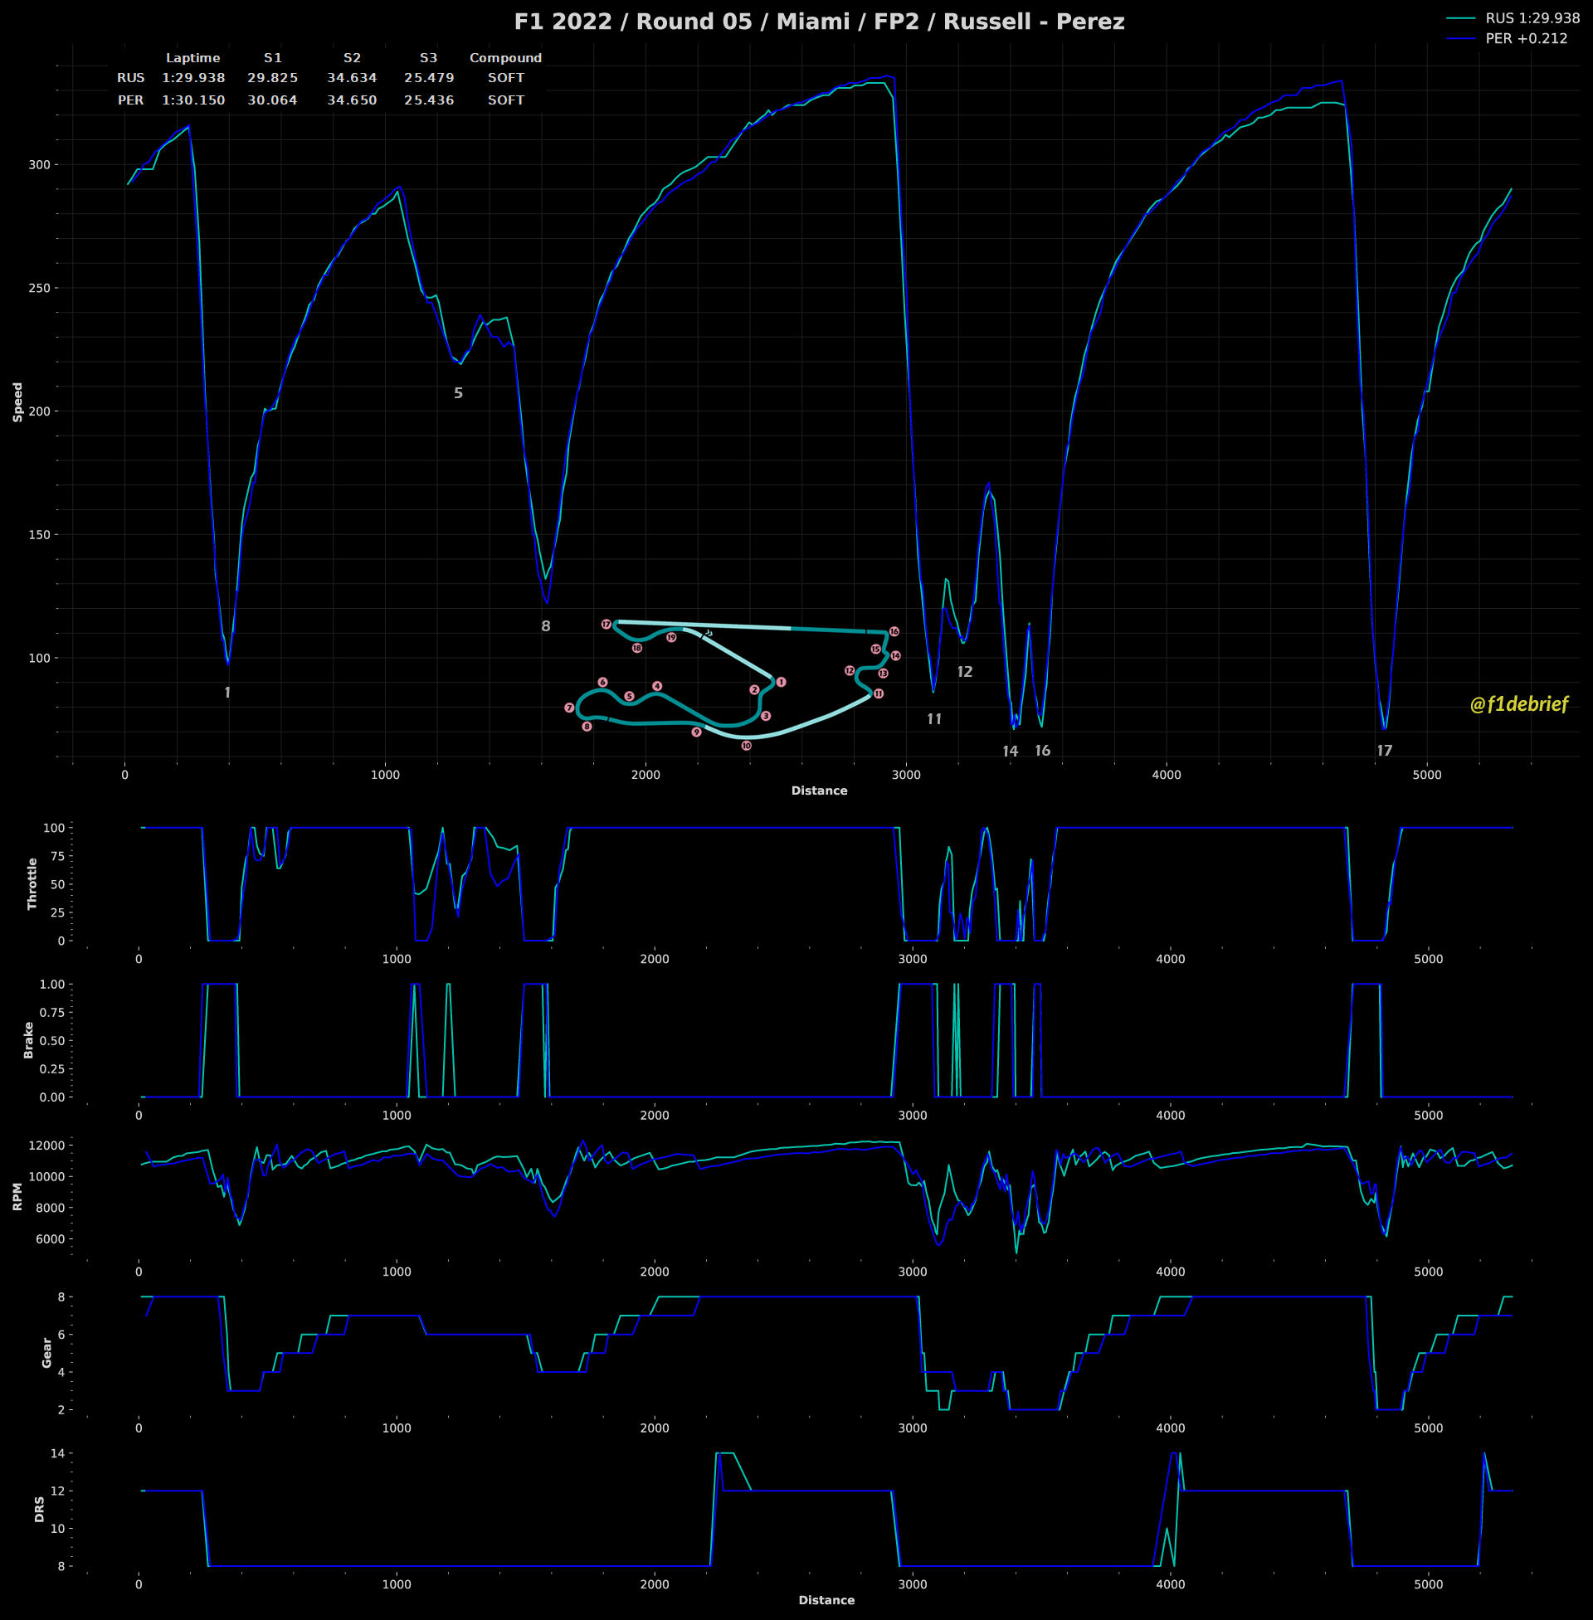Click turn 3 marker on track map
Screen dimensions: 1593x1620
(766, 716)
